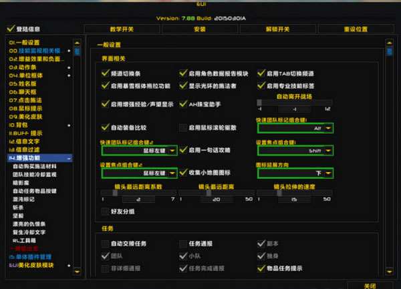Image resolution: width=401 pixels, height=289 pixels.
Task: Click plus icon next to 10.背包
Action: click(x=69, y=125)
